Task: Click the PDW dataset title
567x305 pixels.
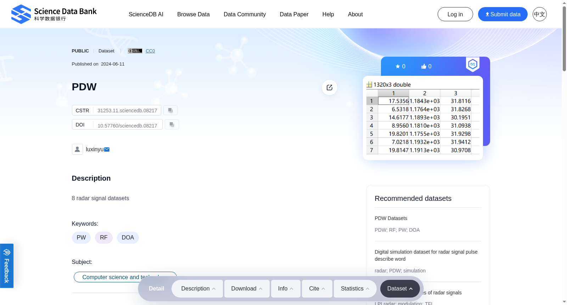Action: 84,87
